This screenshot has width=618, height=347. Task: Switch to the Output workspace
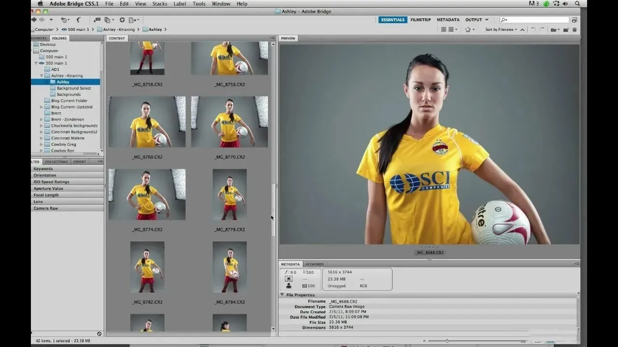[474, 20]
